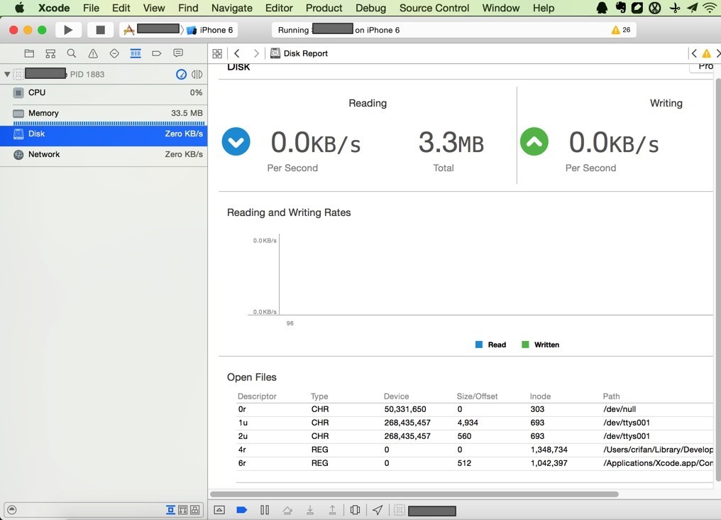Toggle the debug area hide button
The height and width of the screenshot is (520, 721).
(x=219, y=510)
